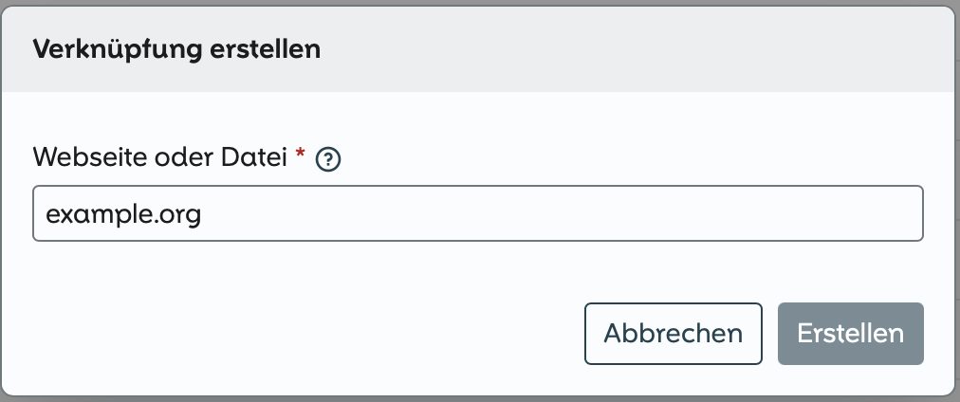Click the help question mark icon
This screenshot has width=960, height=402.
pos(328,158)
